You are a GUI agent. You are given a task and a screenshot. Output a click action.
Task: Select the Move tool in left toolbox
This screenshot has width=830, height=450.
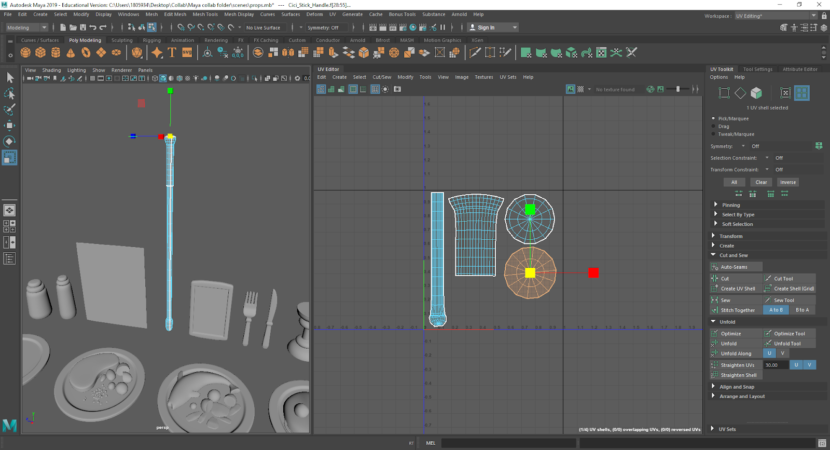tap(9, 126)
